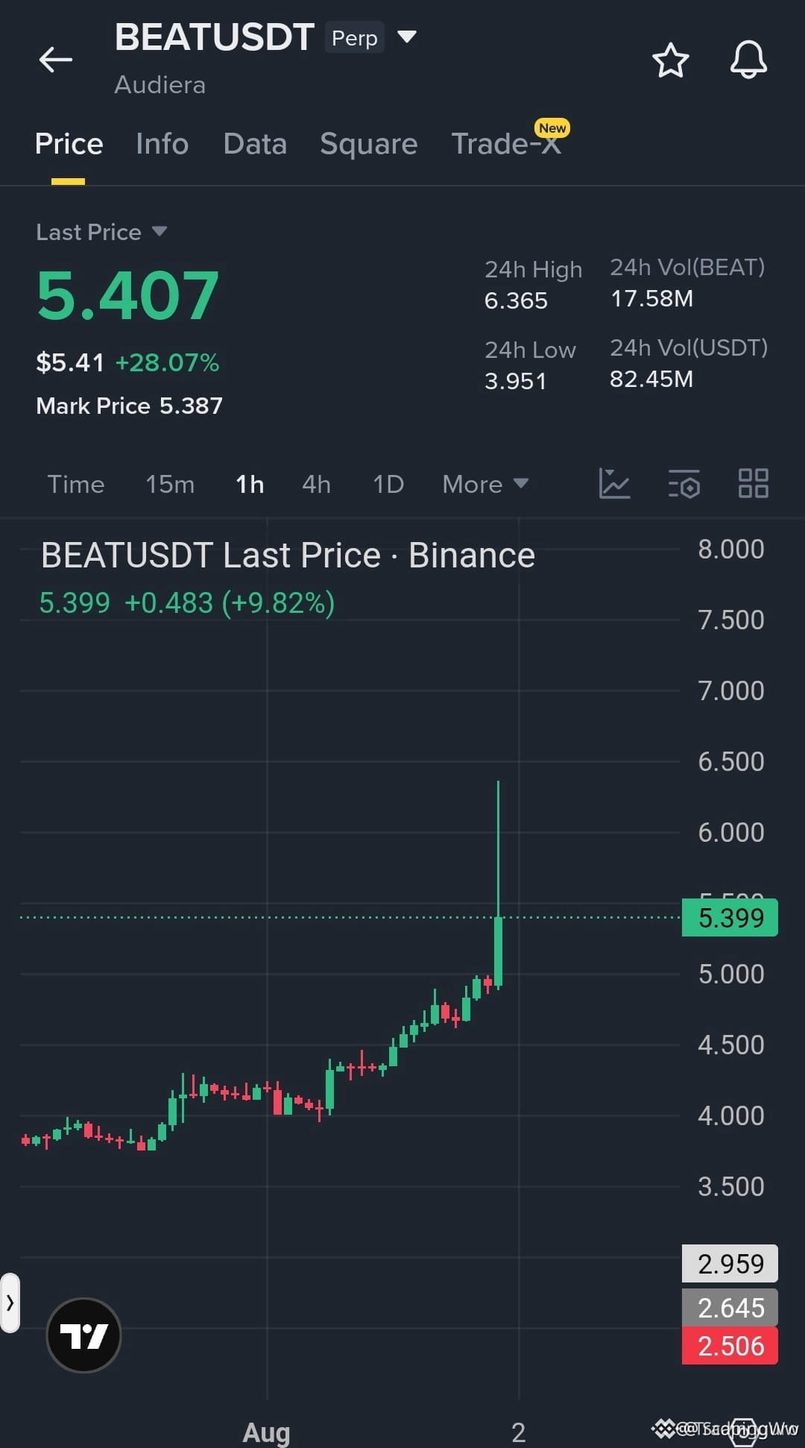Image resolution: width=805 pixels, height=1448 pixels.
Task: Add BEATUSDT to favorites with the star
Action: (670, 60)
